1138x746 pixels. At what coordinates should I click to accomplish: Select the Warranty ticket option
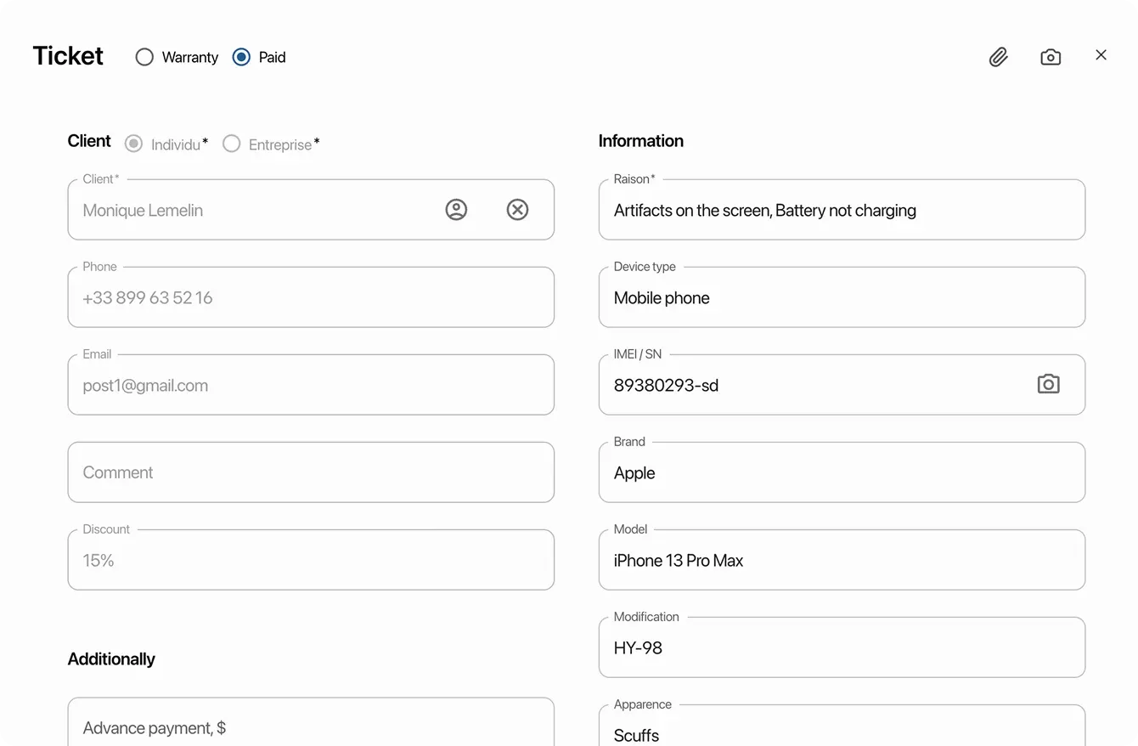[144, 57]
